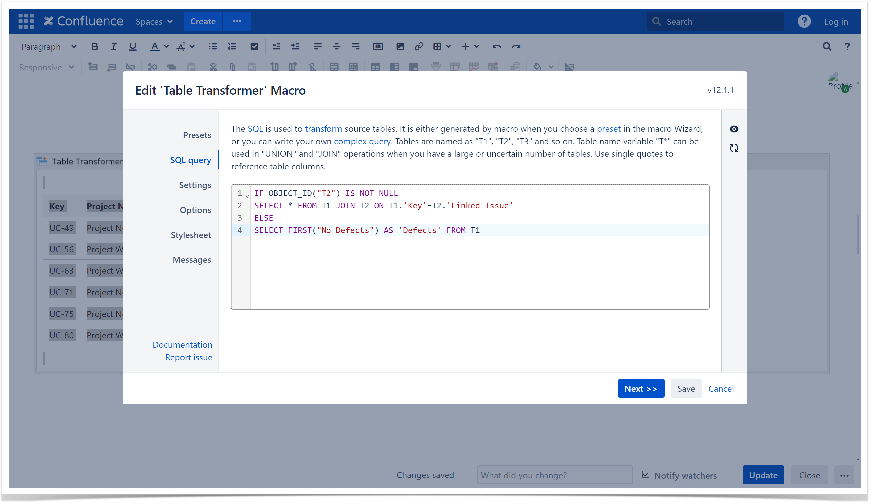Open the Documentation link
The image size is (872, 504).
point(183,345)
